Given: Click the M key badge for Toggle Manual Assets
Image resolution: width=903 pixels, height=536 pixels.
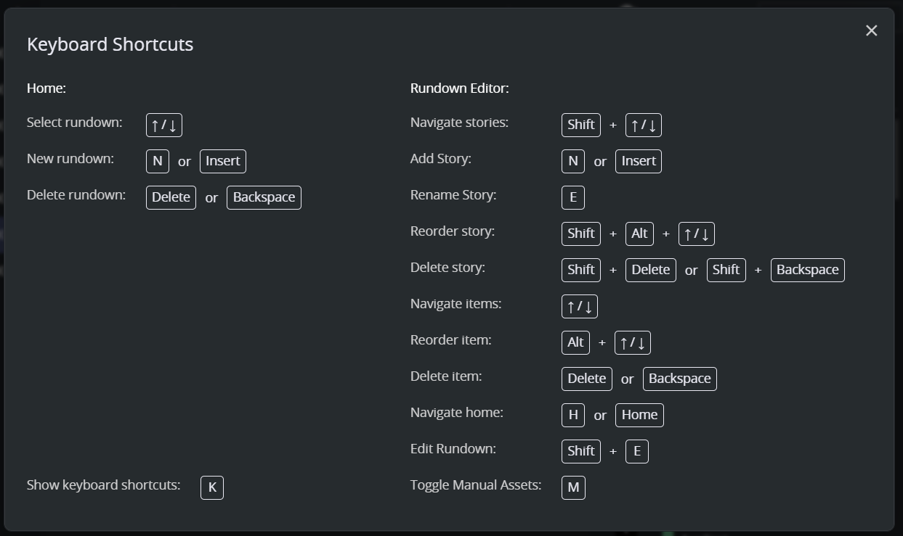Looking at the screenshot, I should 573,487.
